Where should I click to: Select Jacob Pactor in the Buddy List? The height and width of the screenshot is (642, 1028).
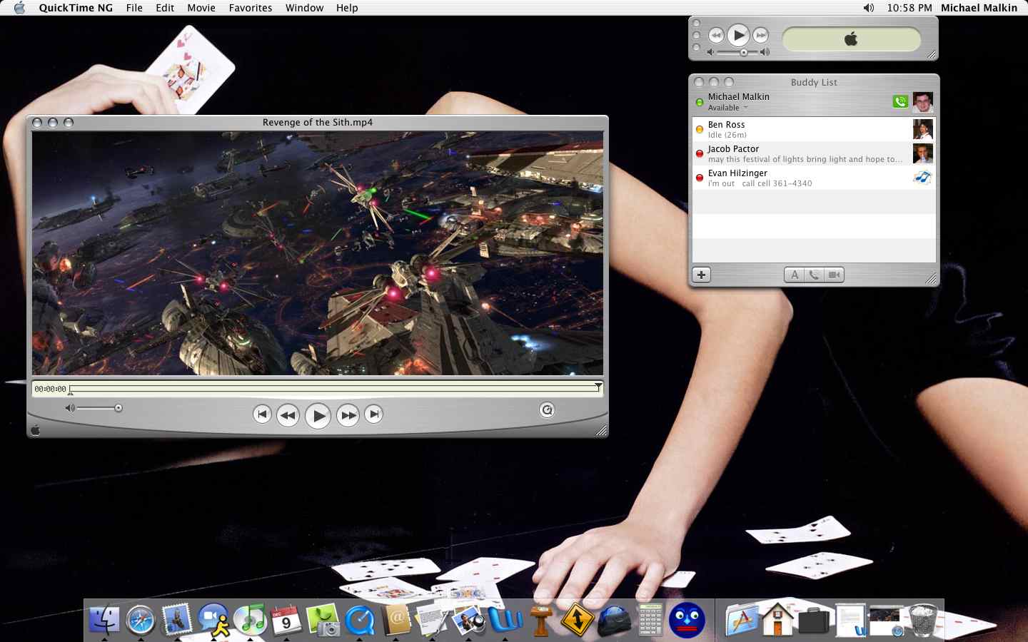814,153
